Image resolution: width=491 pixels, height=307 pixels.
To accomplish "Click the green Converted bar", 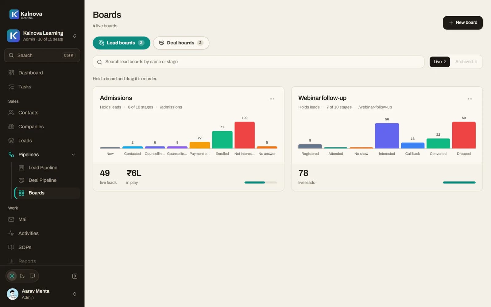I will 438,143.
